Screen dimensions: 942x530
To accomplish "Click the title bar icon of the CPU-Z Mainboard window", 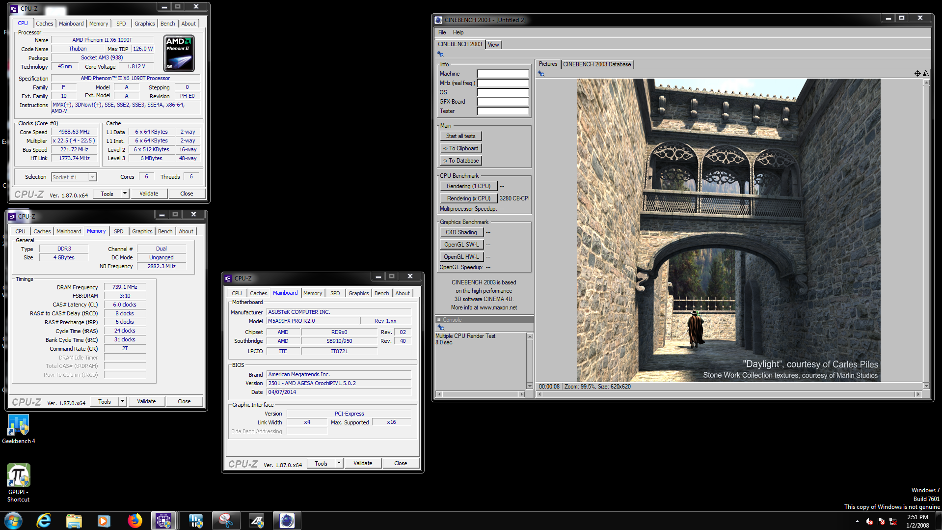I will [228, 279].
